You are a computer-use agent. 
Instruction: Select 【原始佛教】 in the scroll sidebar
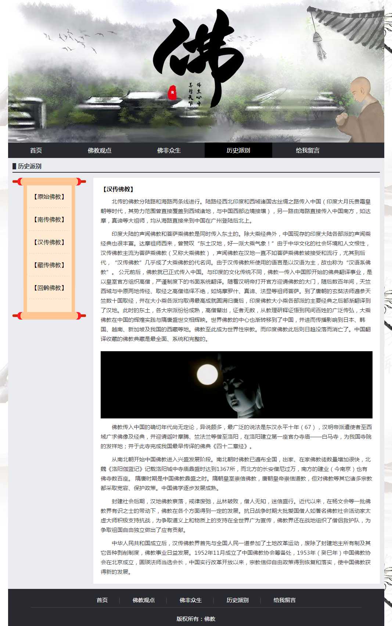pyautogui.click(x=49, y=197)
